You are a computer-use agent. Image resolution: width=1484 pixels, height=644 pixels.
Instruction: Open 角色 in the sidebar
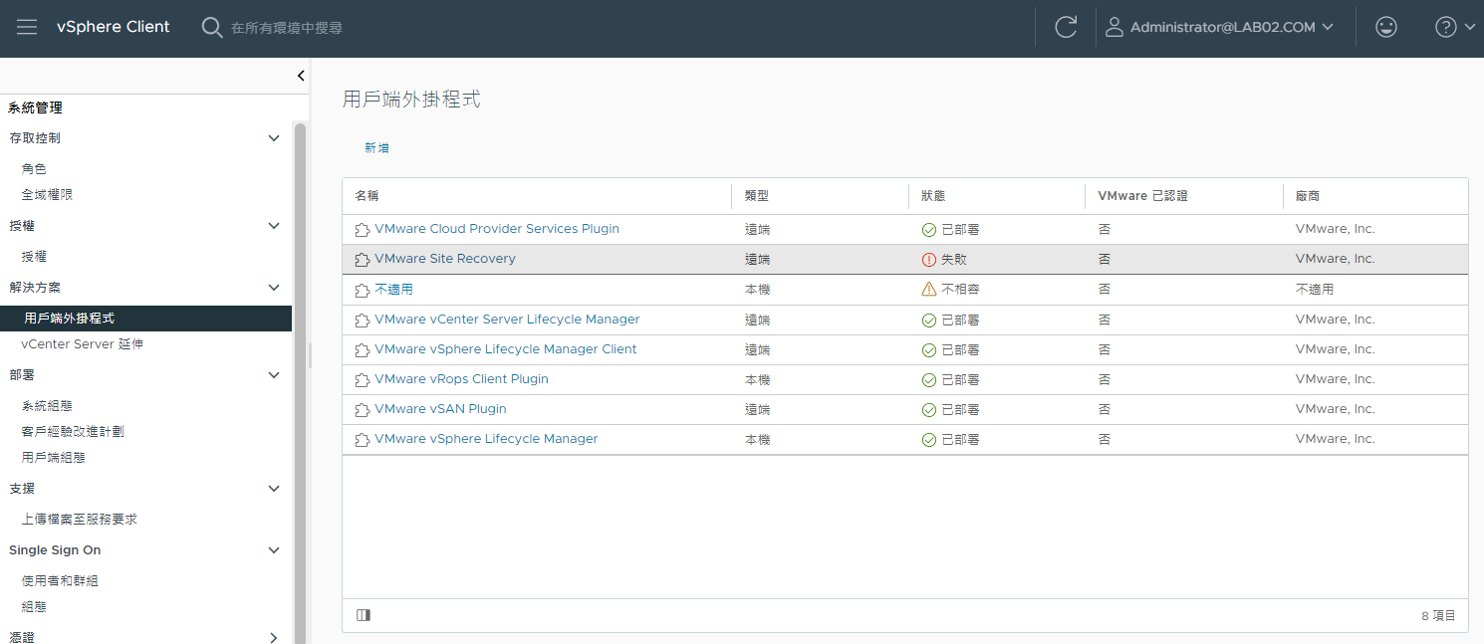[34, 169]
